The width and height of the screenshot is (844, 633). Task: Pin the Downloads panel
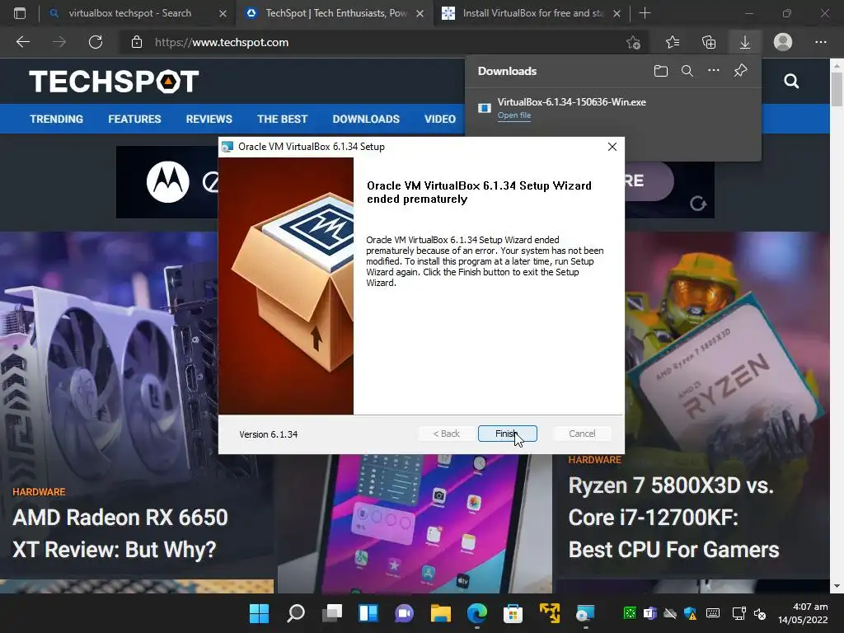[741, 71]
